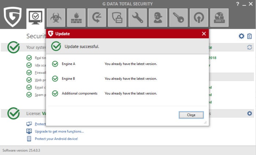Viewport: 256px width, 155px height.
Task: Click the Software version 25.4.0.3 text
Action: pos(21,150)
